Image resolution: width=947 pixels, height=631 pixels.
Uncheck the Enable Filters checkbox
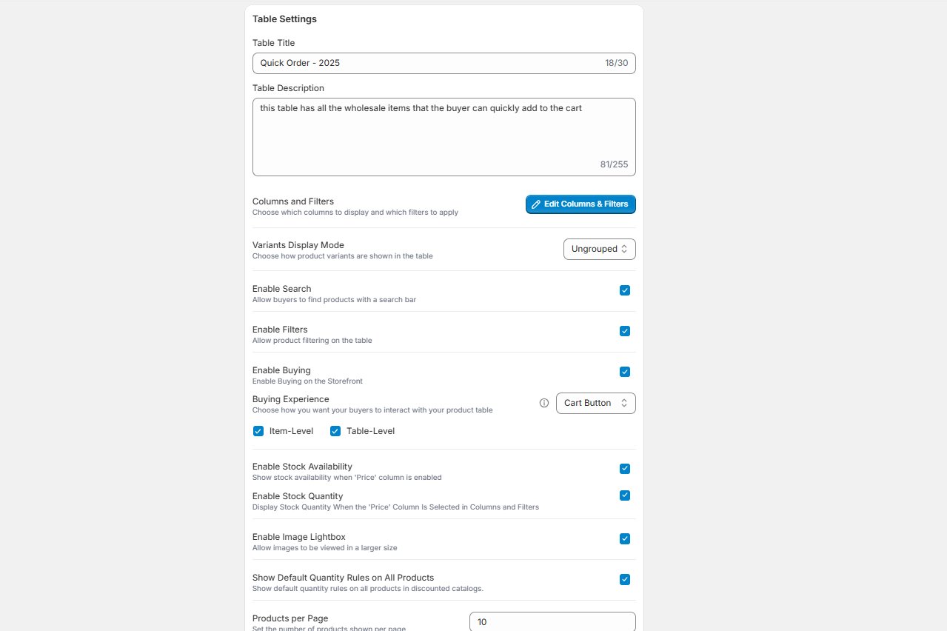625,331
